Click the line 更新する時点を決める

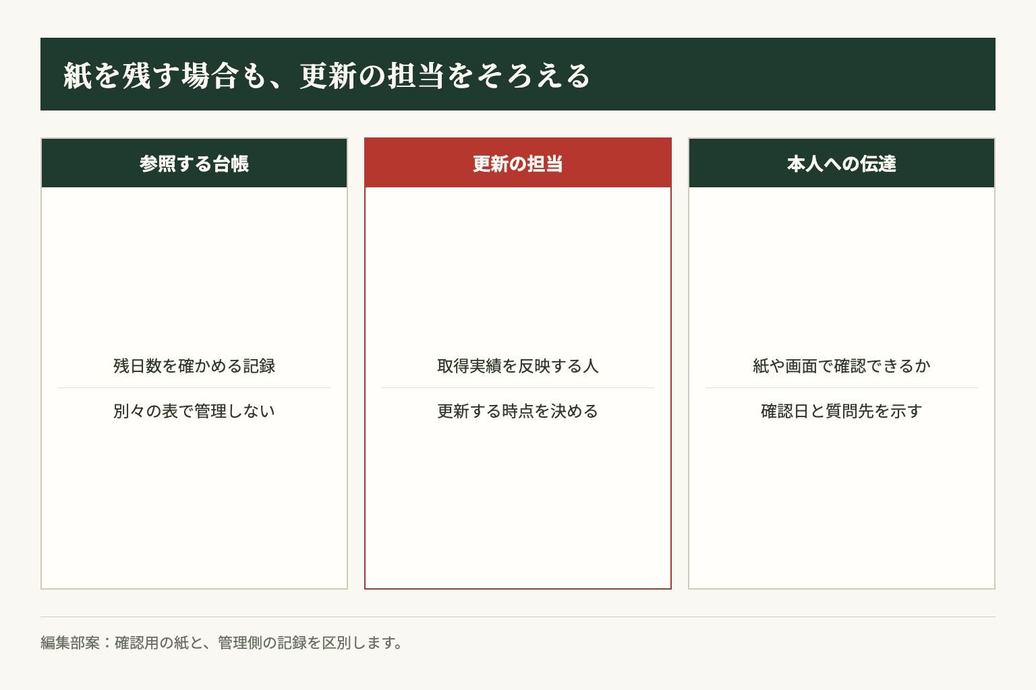(x=518, y=411)
